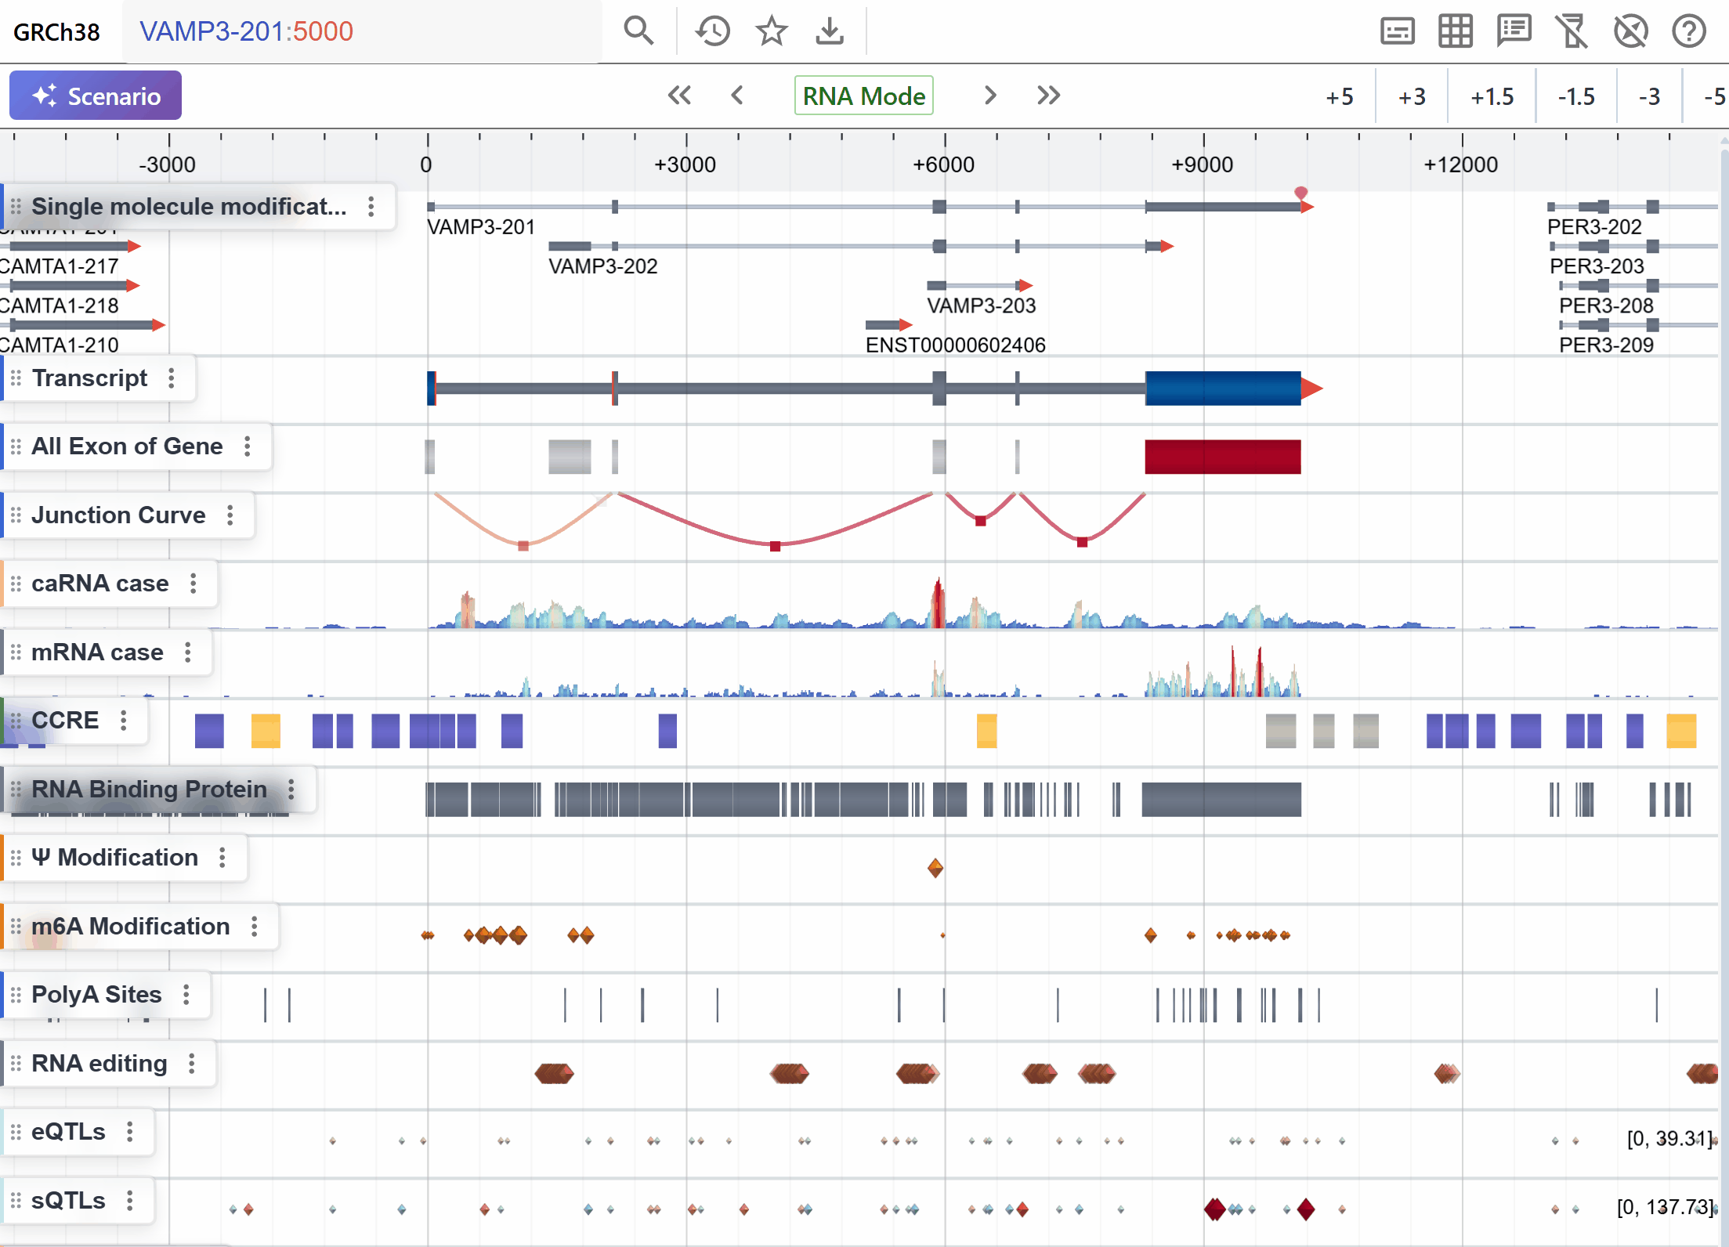This screenshot has width=1729, height=1247.
Task: Open the table grid view icon
Action: click(1455, 31)
